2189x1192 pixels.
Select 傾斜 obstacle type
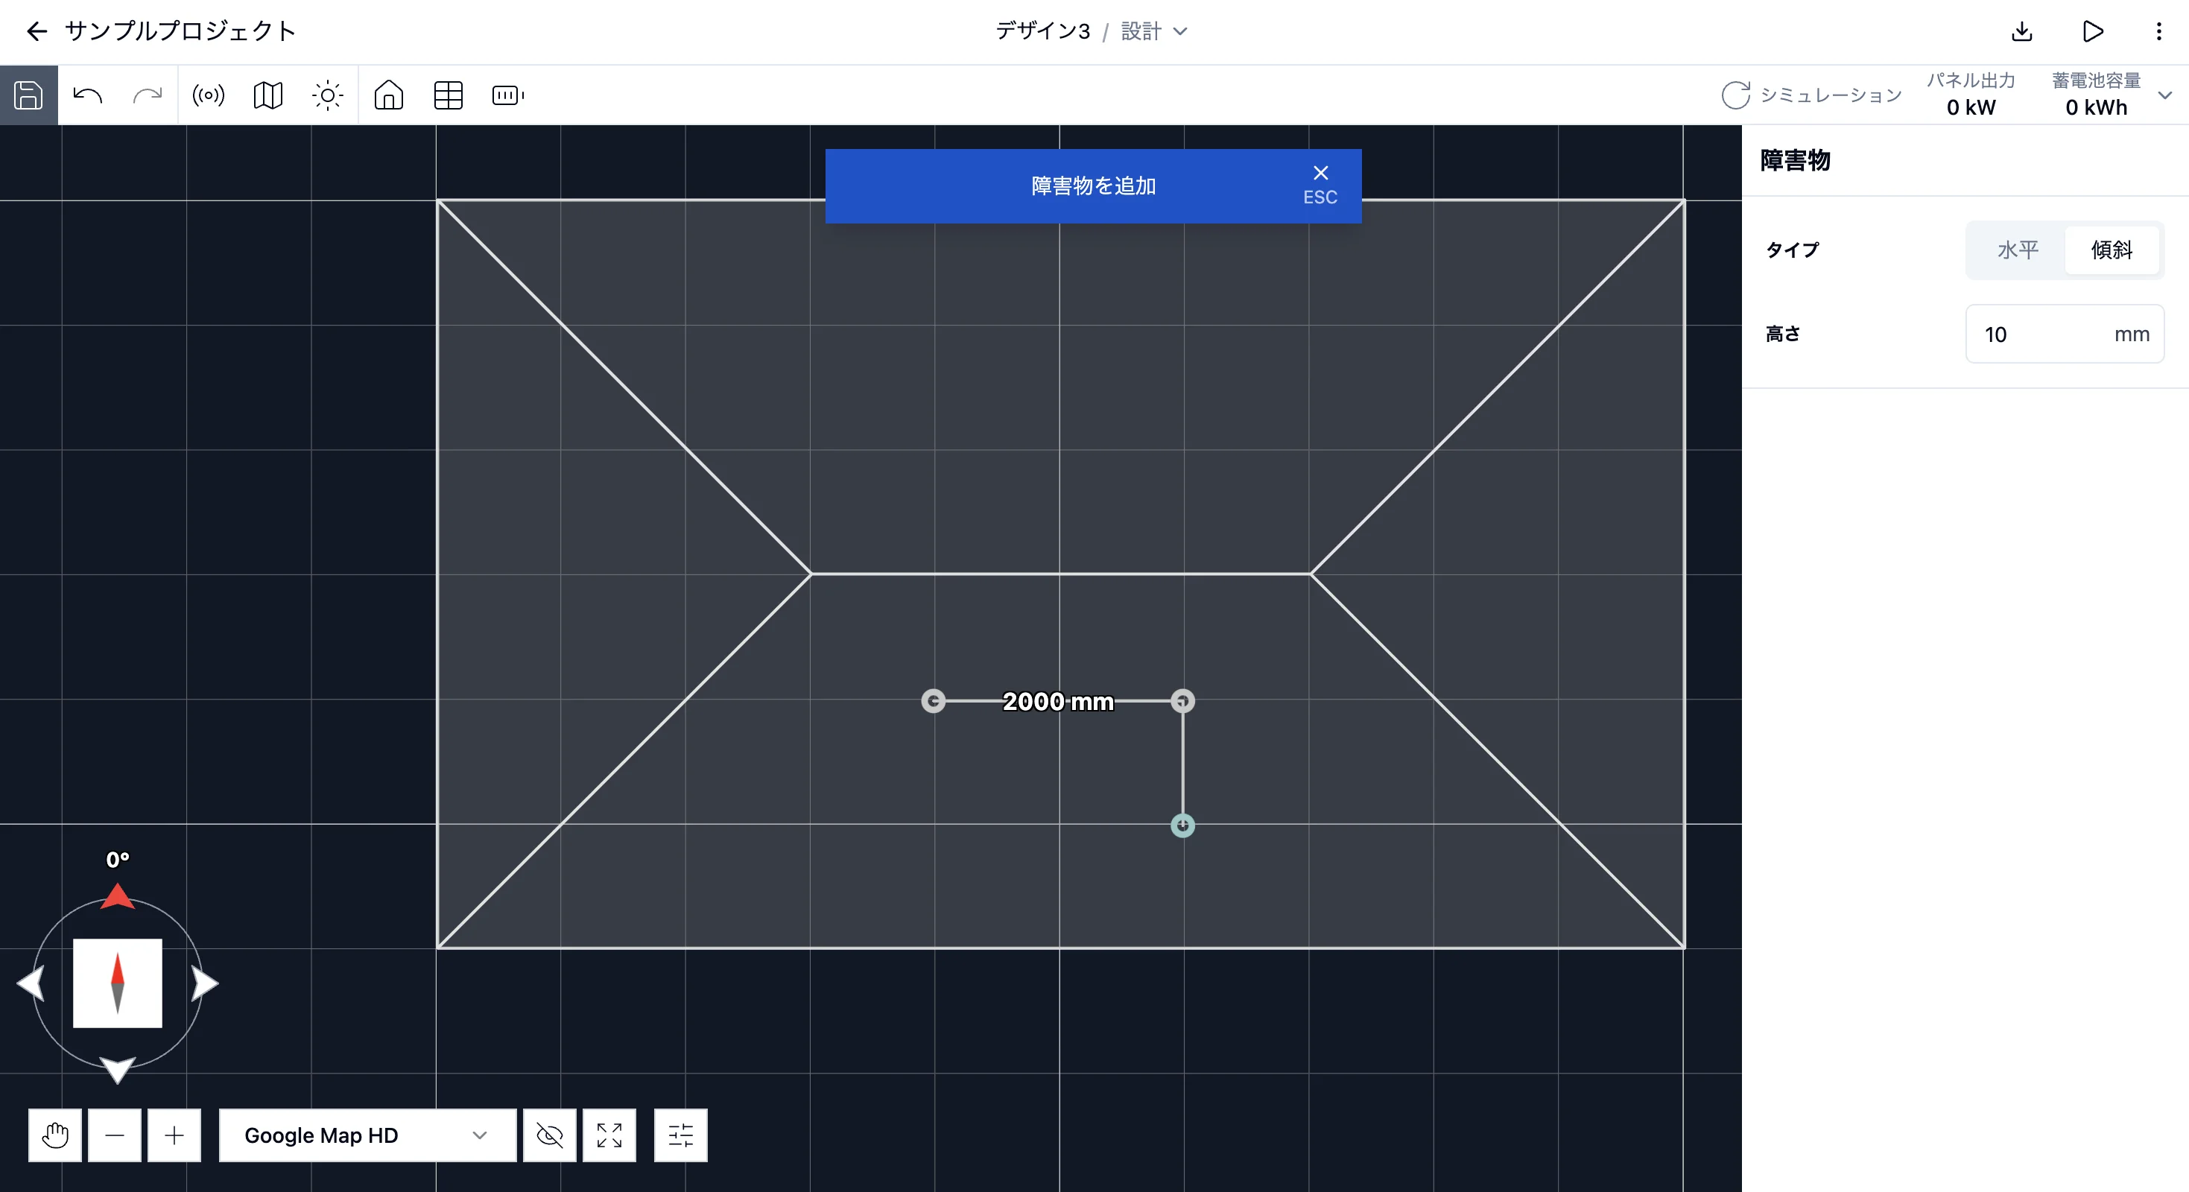pyautogui.click(x=2111, y=250)
